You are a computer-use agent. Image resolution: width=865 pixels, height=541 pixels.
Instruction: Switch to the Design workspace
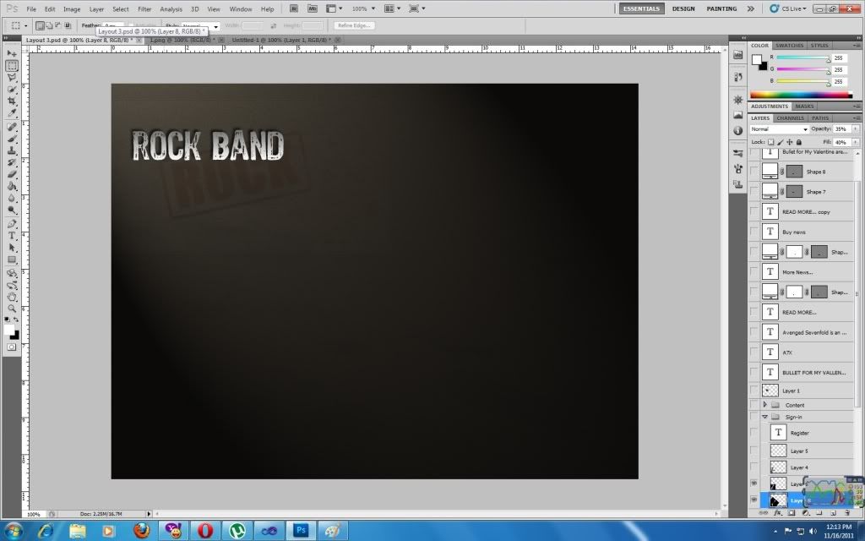tap(683, 8)
